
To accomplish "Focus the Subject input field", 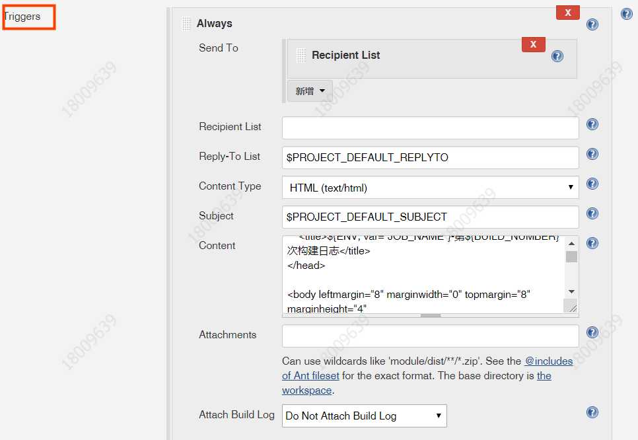I will click(430, 217).
